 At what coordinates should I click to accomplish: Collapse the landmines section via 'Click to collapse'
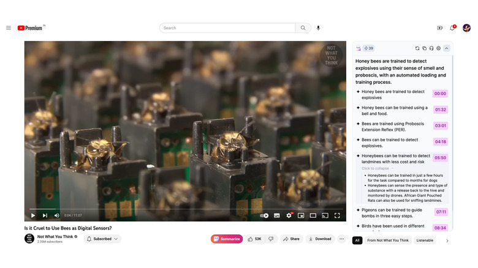[375, 168]
